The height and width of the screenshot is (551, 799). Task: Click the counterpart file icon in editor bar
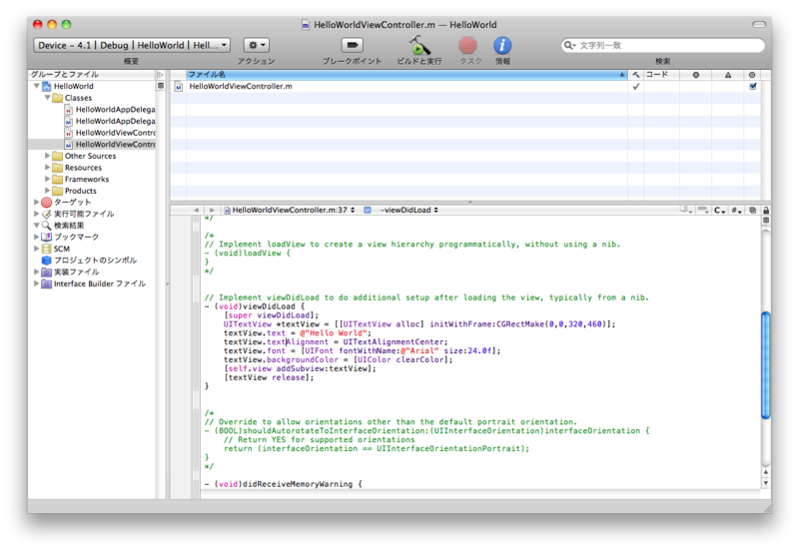click(753, 210)
